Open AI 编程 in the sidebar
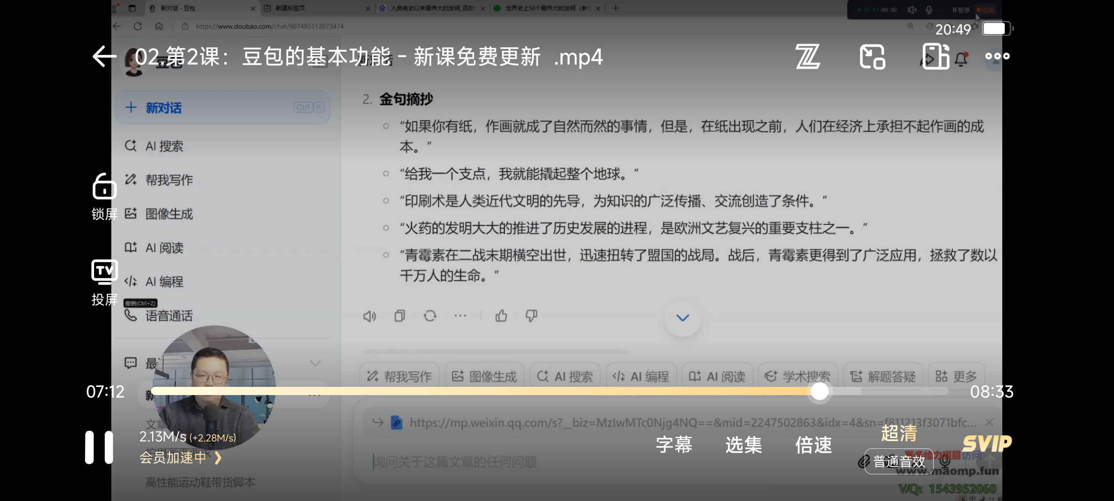Image resolution: width=1114 pixels, height=501 pixels. tap(154, 281)
